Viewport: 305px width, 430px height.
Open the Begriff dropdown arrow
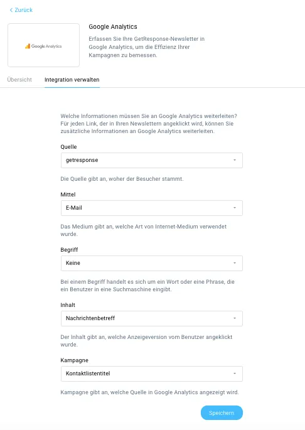[235, 263]
